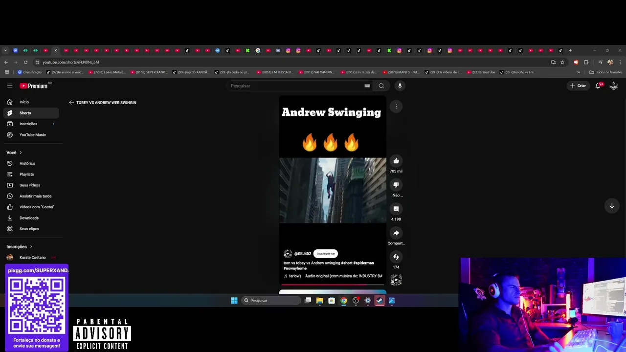Open the Chrome three-dot menu
Screen dimensions: 626x352
(620, 62)
